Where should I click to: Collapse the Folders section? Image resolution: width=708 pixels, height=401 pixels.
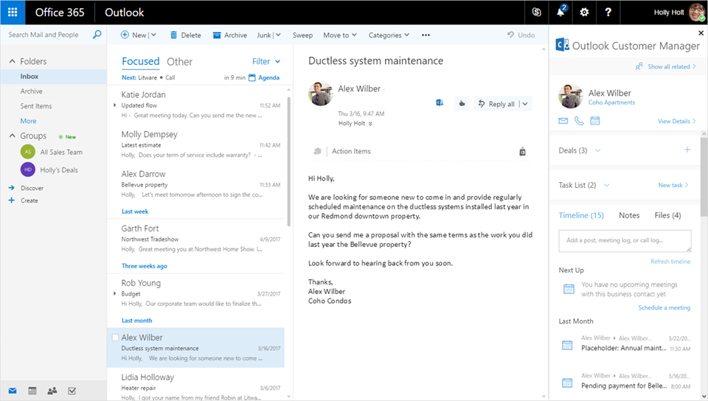13,62
